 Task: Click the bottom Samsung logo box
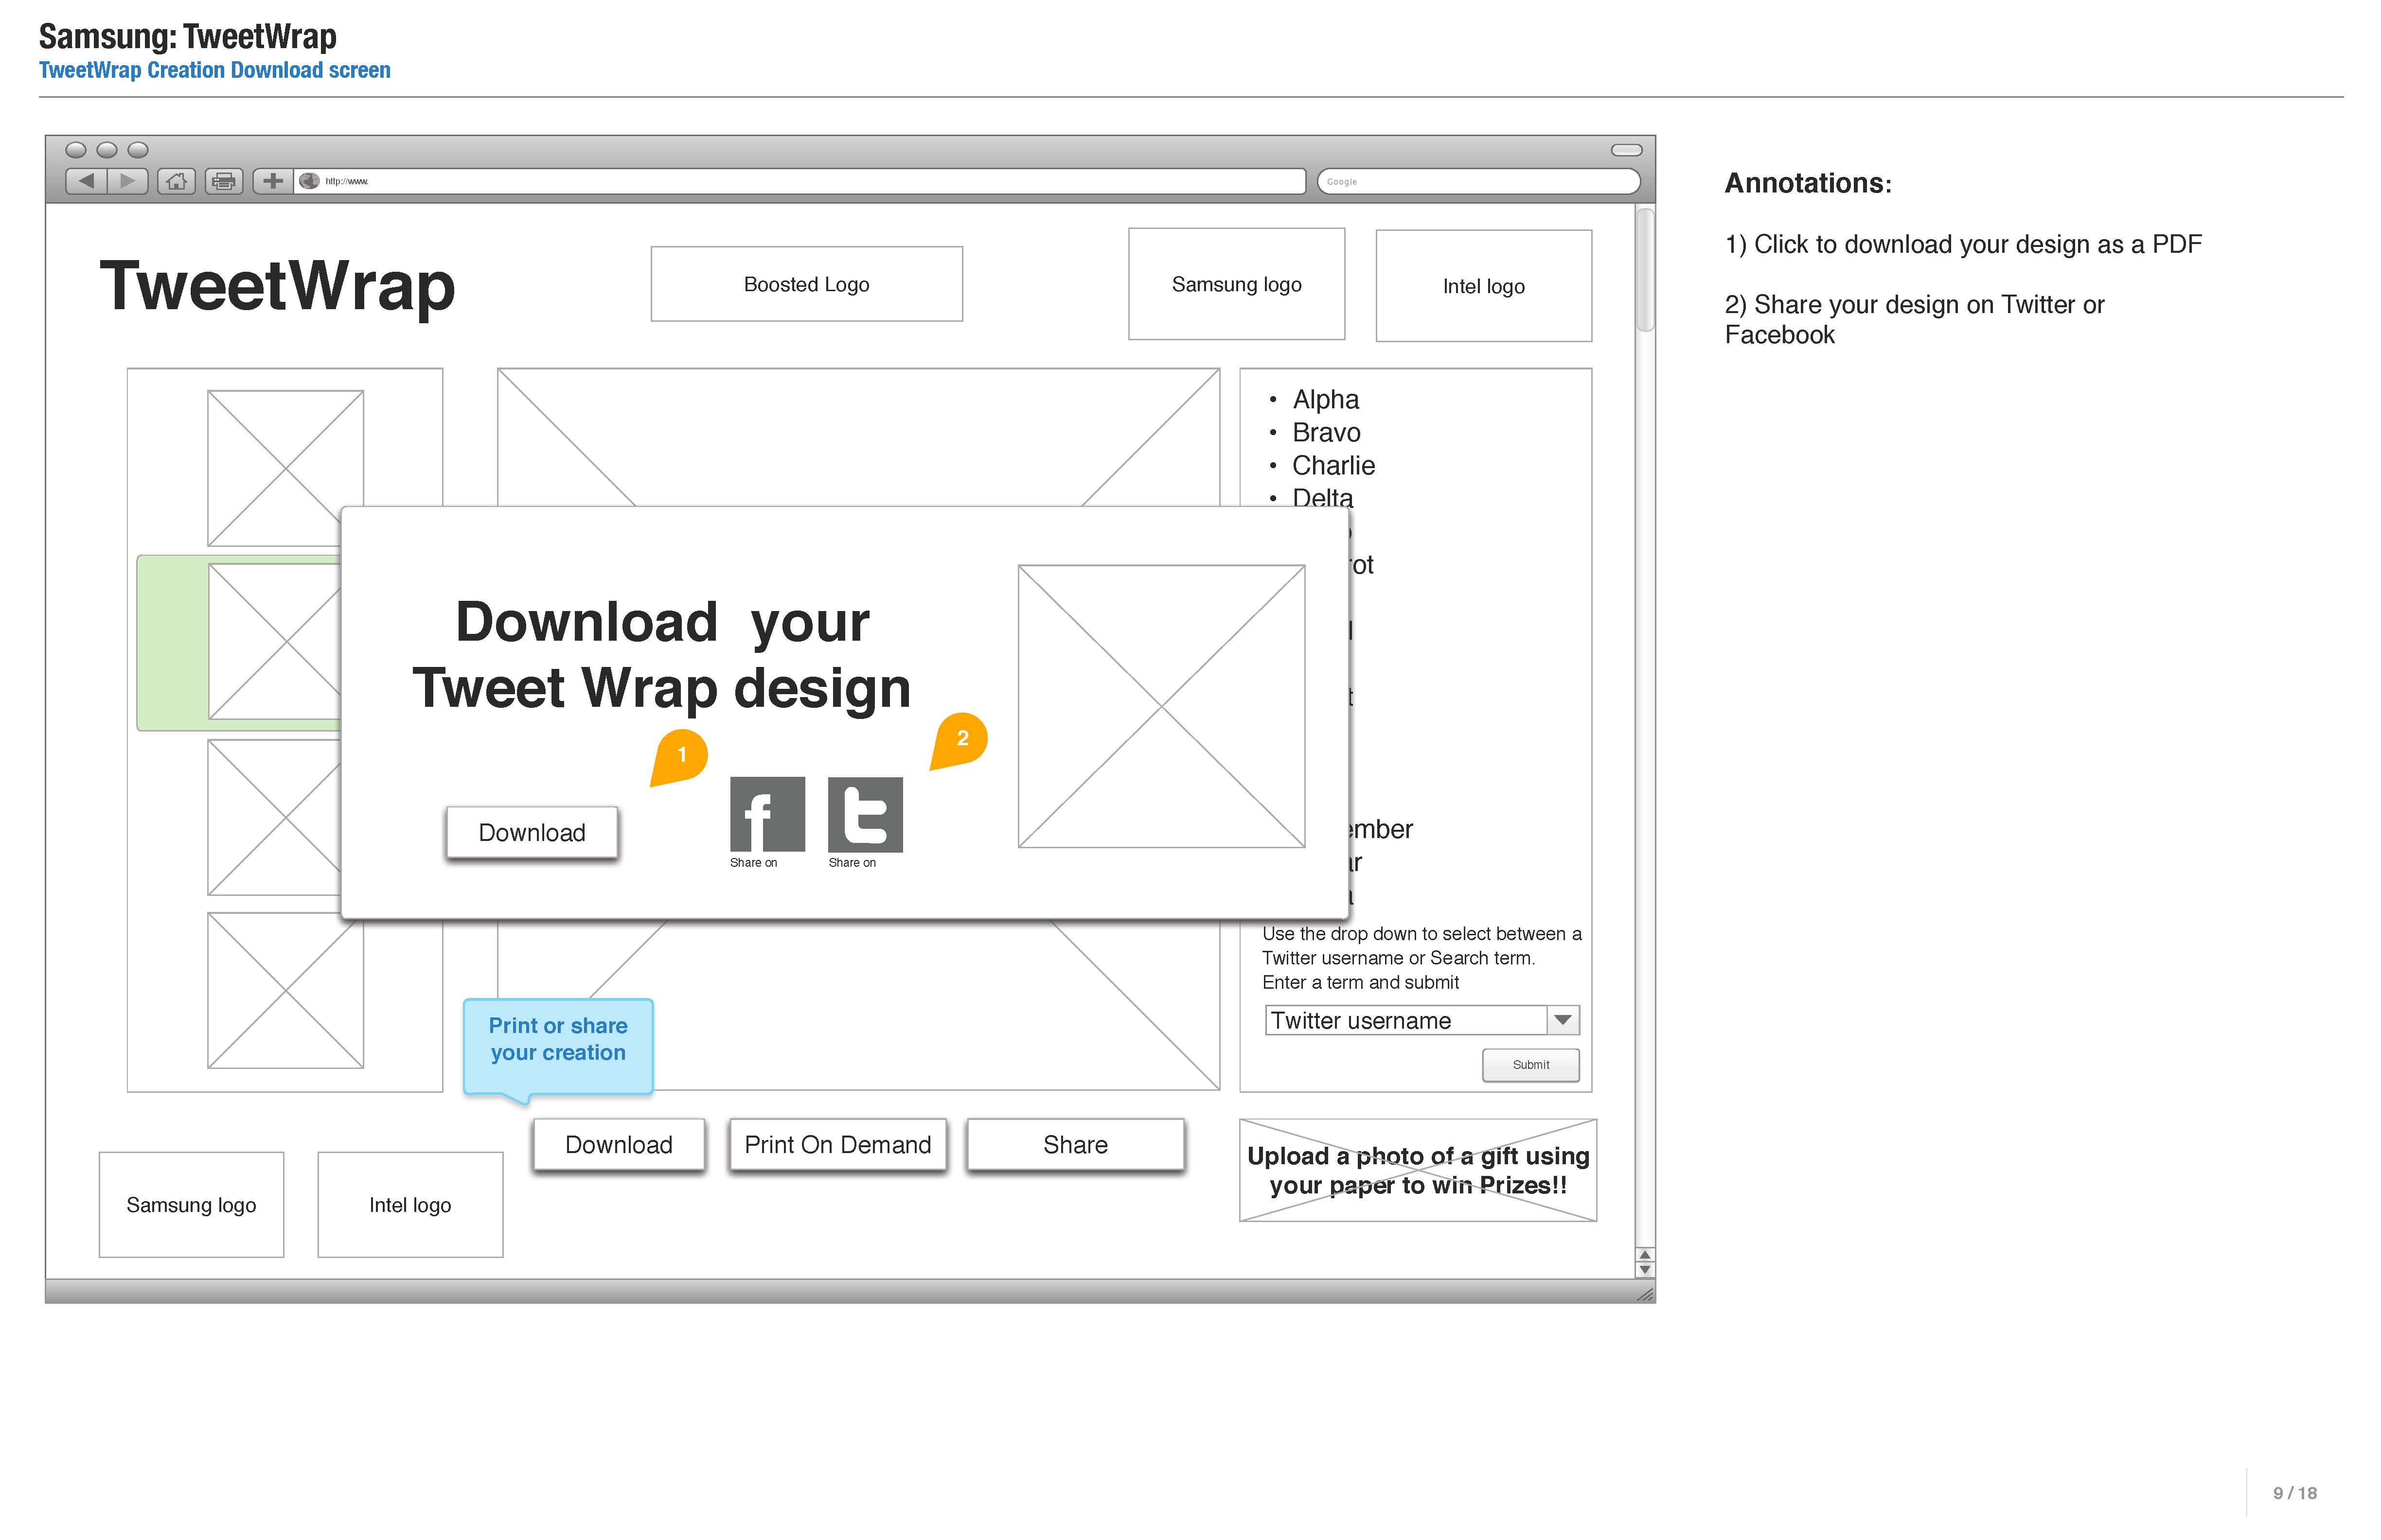[191, 1205]
